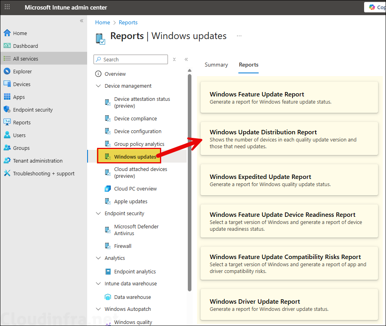The image size is (386, 326).
Task: Click the Cloud PC overview icon
Action: pyautogui.click(x=107, y=189)
